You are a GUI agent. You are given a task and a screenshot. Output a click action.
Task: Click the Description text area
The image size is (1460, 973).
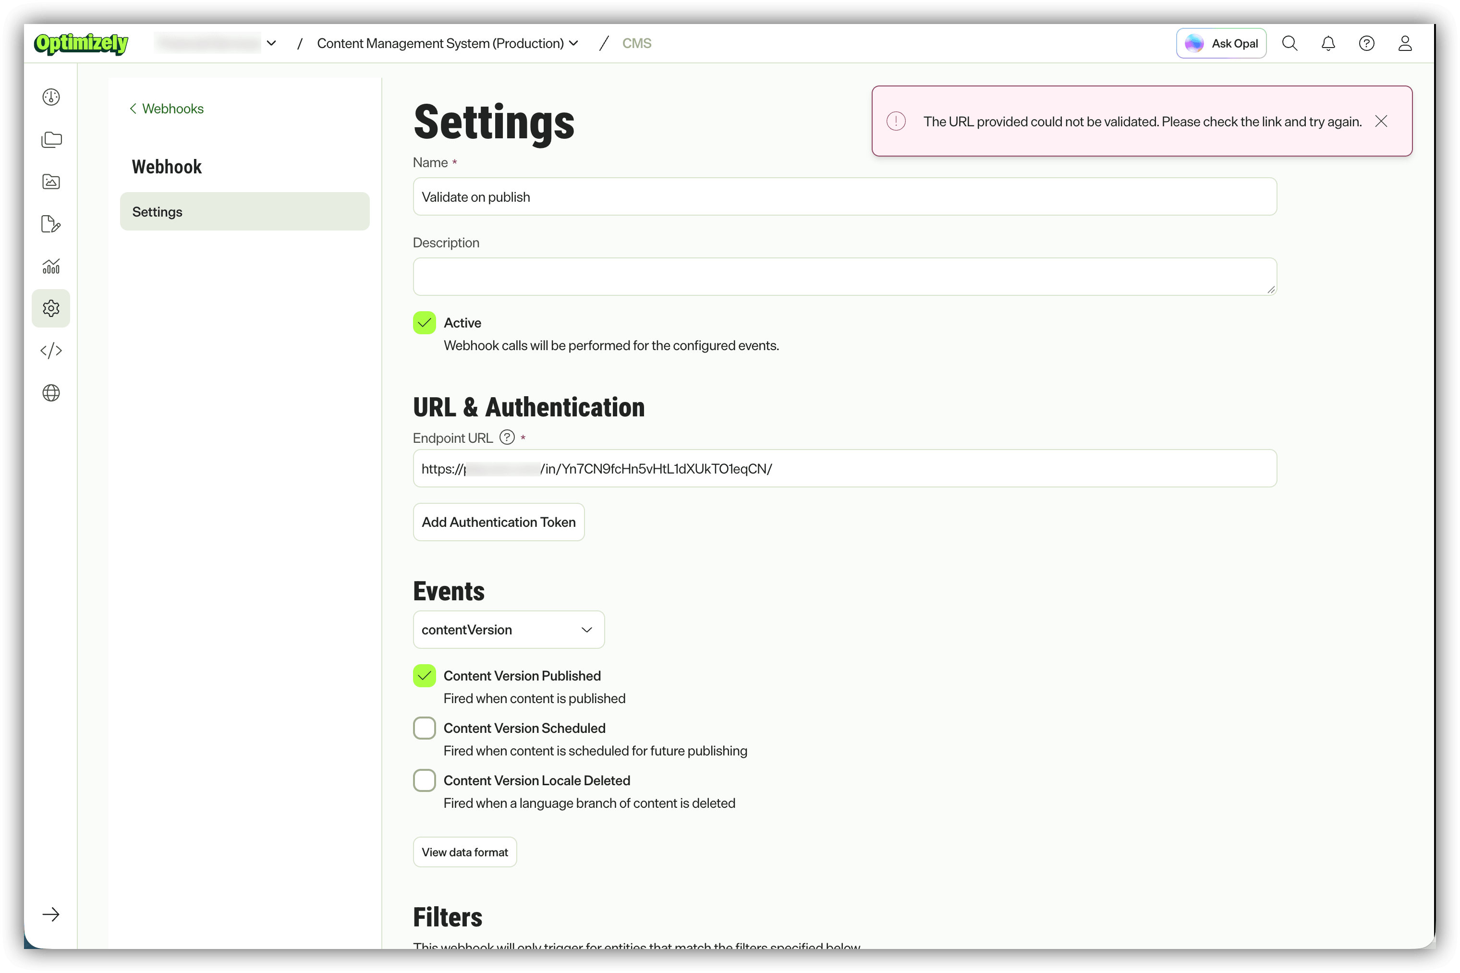click(x=844, y=277)
